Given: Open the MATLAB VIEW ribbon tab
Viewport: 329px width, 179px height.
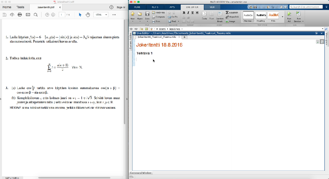Looking at the screenshot, I should (x=212, y=7).
